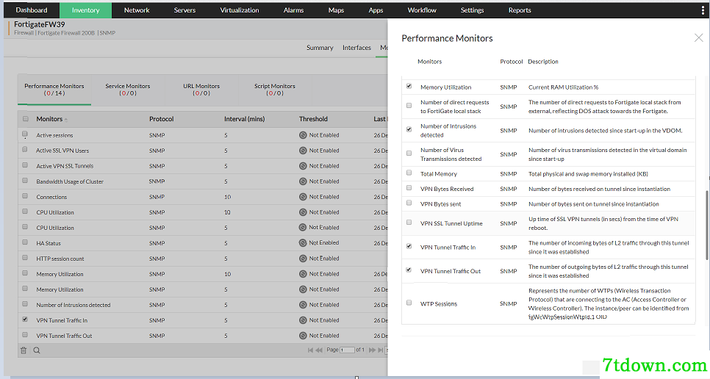Sort by Interval (mins) column header

(245, 119)
